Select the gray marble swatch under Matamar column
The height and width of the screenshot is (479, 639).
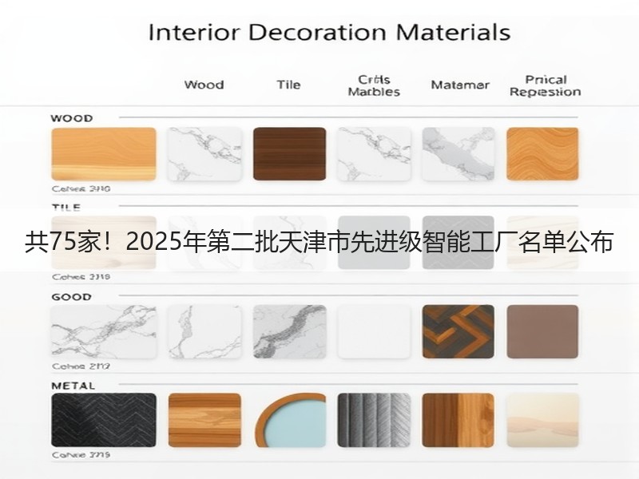tap(458, 154)
